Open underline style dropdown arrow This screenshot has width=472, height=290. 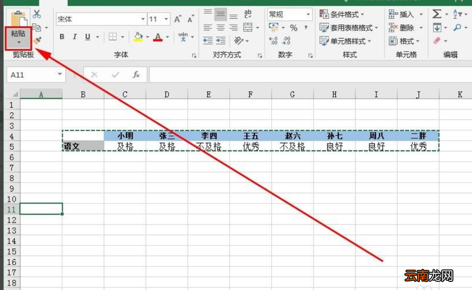coord(98,37)
